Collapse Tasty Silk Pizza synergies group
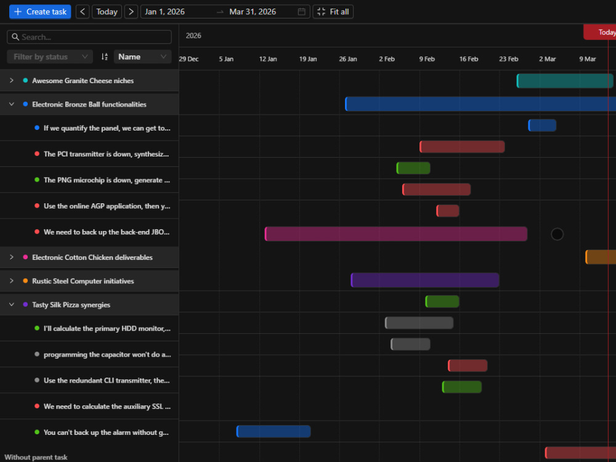 pos(11,304)
